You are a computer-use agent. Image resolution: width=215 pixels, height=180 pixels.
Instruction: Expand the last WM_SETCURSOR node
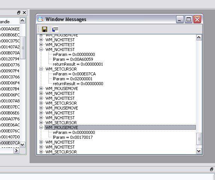tap(41, 152)
